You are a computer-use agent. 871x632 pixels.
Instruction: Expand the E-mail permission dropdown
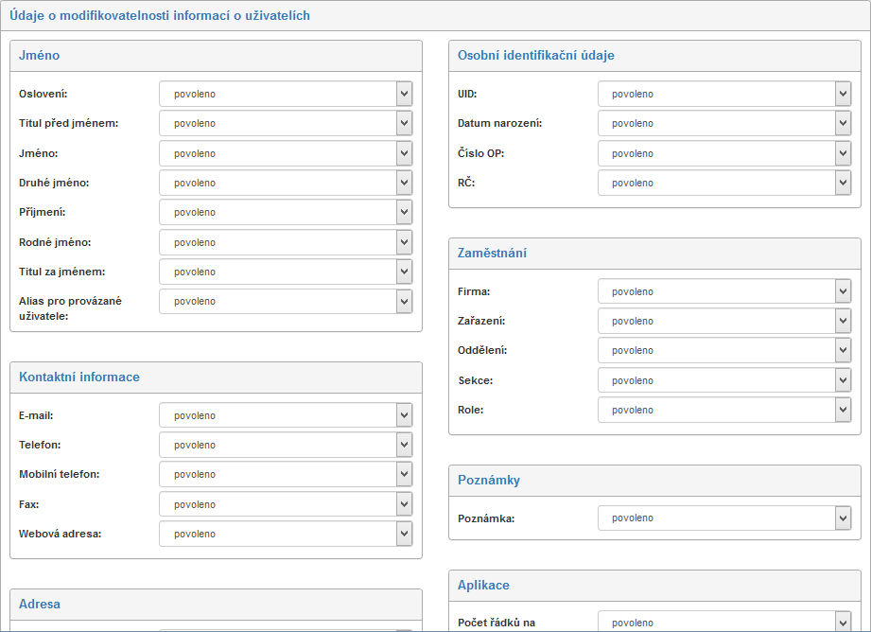tap(286, 415)
